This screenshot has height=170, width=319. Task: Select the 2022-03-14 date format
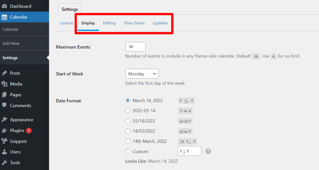click(x=128, y=111)
